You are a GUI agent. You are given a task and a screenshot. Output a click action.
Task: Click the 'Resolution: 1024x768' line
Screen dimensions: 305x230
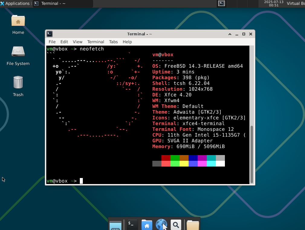tap(183, 89)
